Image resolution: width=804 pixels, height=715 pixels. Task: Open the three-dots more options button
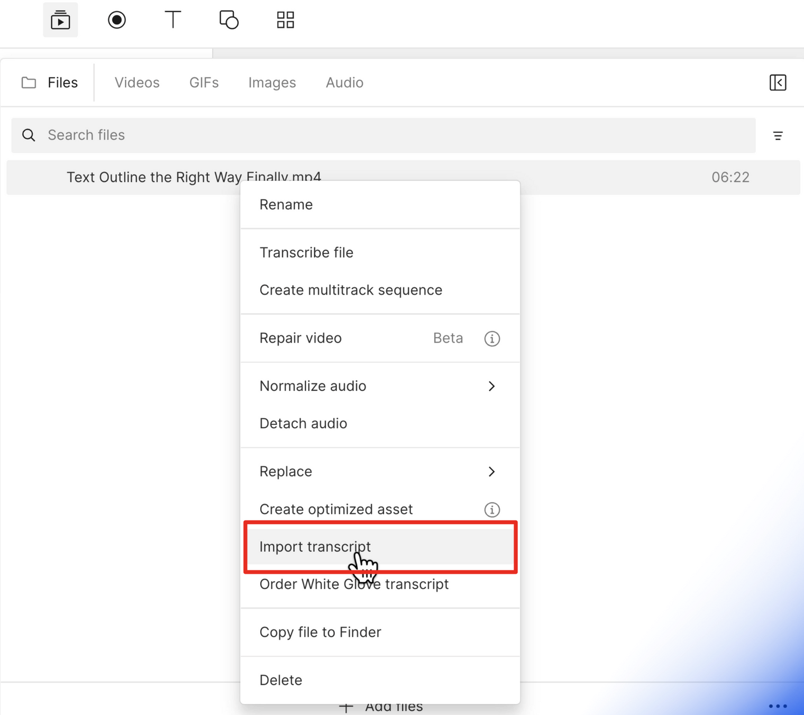tap(778, 706)
